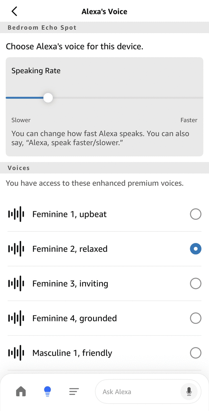This screenshot has height=411, width=209.
Task: Select the Feminine 3, inviting radio button
Action: [195, 283]
